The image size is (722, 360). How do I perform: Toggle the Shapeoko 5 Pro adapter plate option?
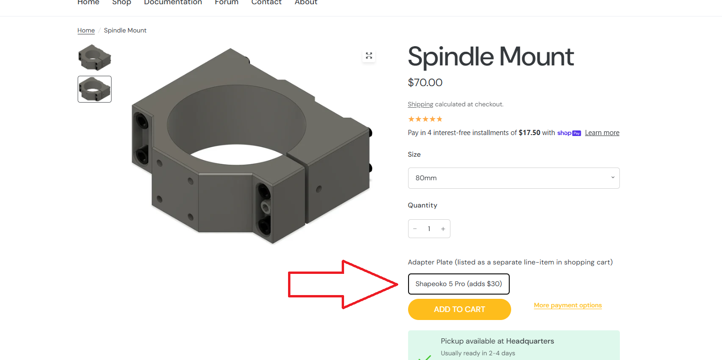point(458,284)
